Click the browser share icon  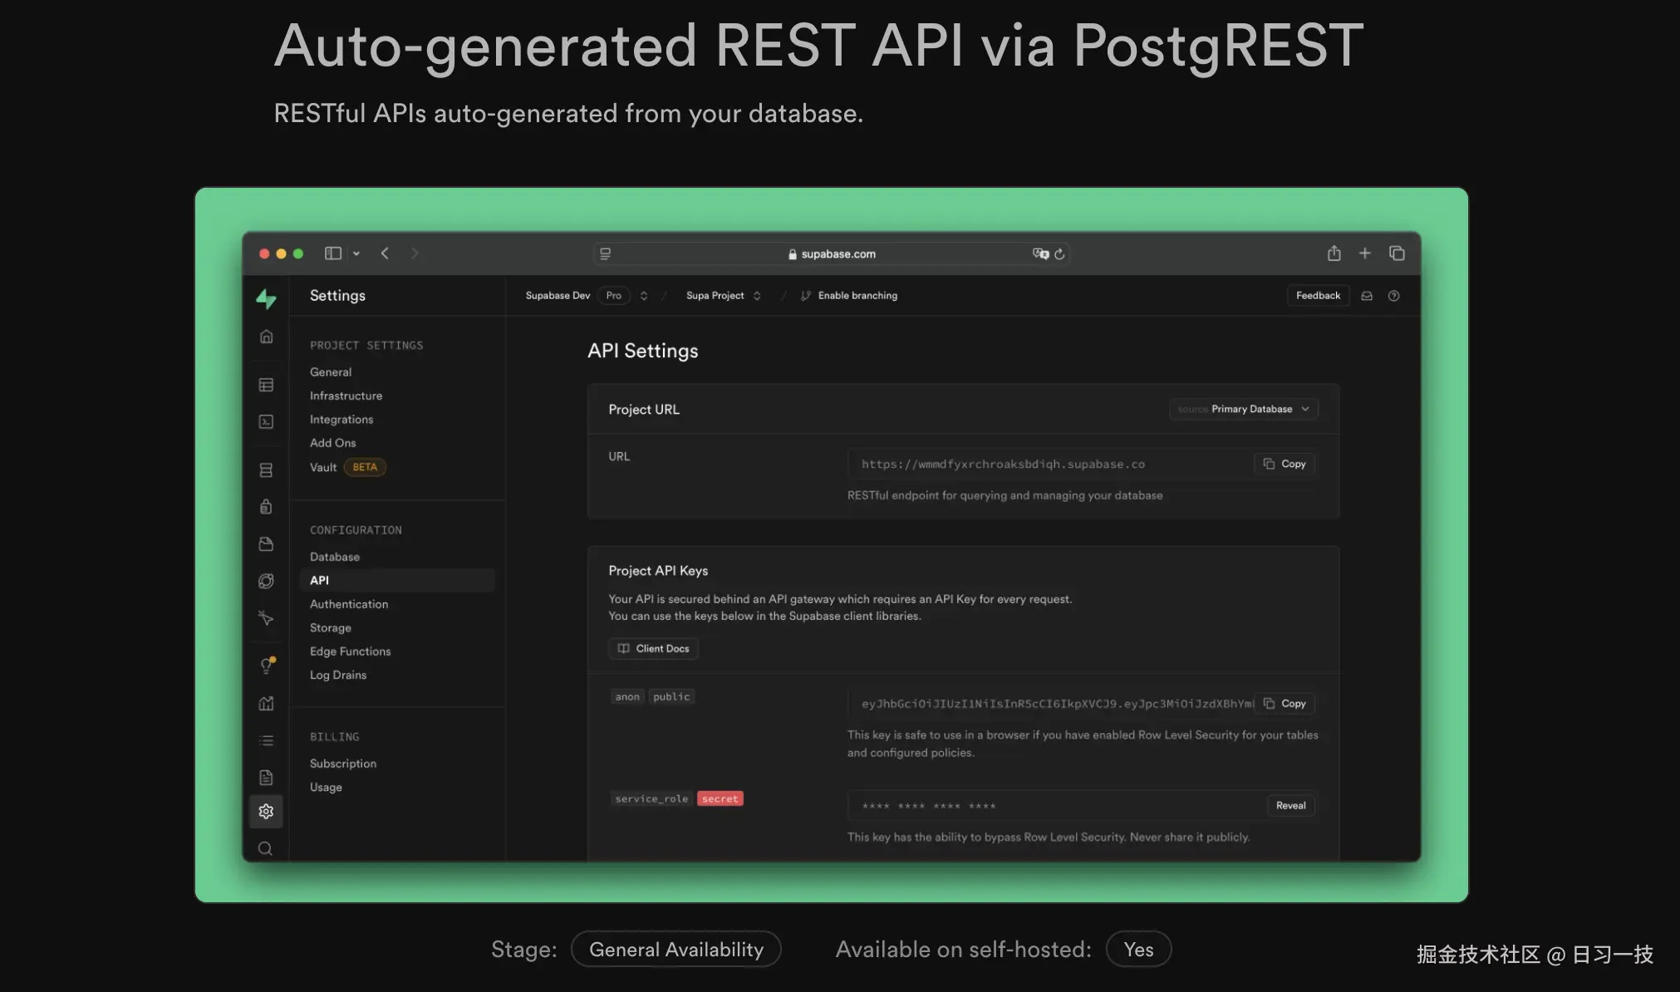point(1334,253)
